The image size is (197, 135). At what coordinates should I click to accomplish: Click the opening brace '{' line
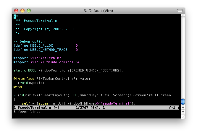coord(14,99)
